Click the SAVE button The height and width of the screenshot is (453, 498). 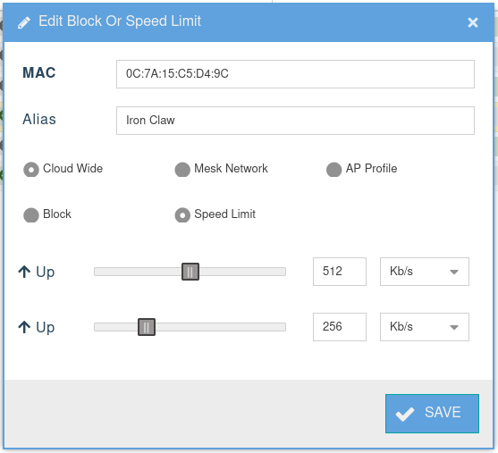[x=432, y=414]
